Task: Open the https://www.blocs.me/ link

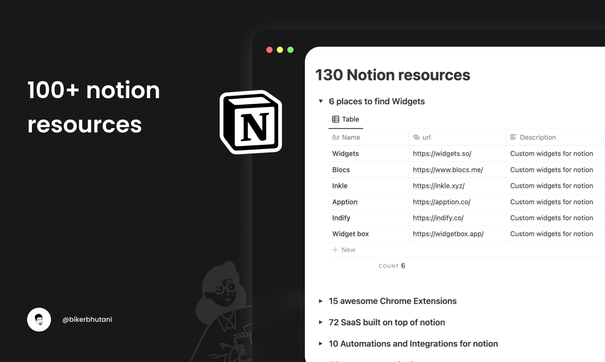Action: [448, 170]
